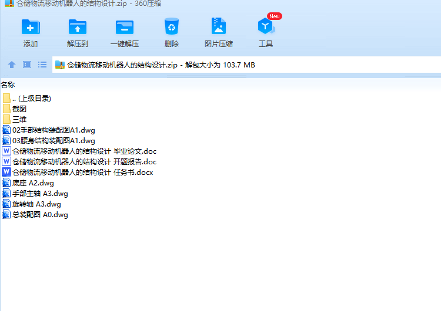Image resolution: width=441 pixels, height=311 pixels.
Task: Go up one level with the up arrow
Action: (12, 65)
